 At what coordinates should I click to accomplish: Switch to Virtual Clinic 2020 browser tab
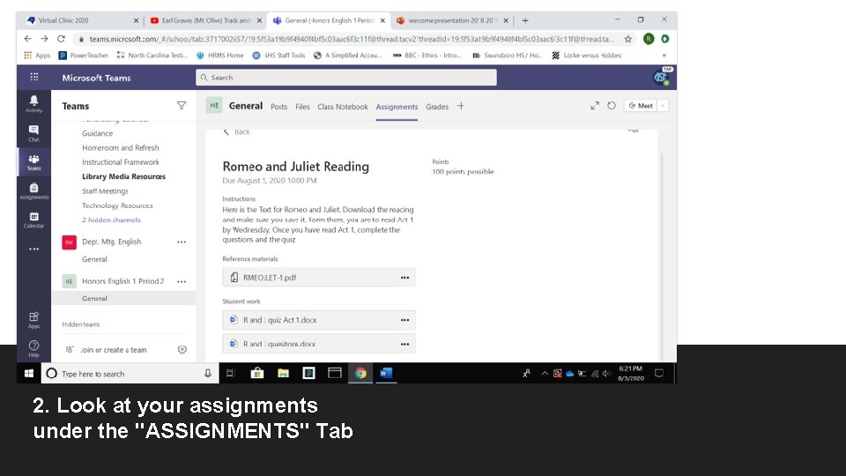coord(82,20)
